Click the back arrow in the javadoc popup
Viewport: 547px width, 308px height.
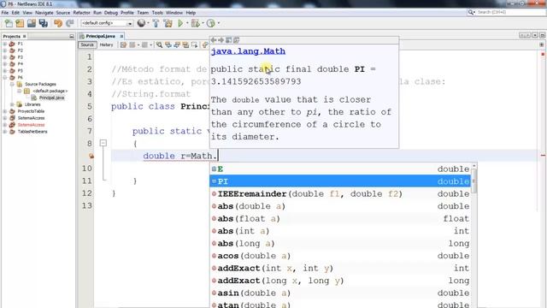click(x=214, y=40)
